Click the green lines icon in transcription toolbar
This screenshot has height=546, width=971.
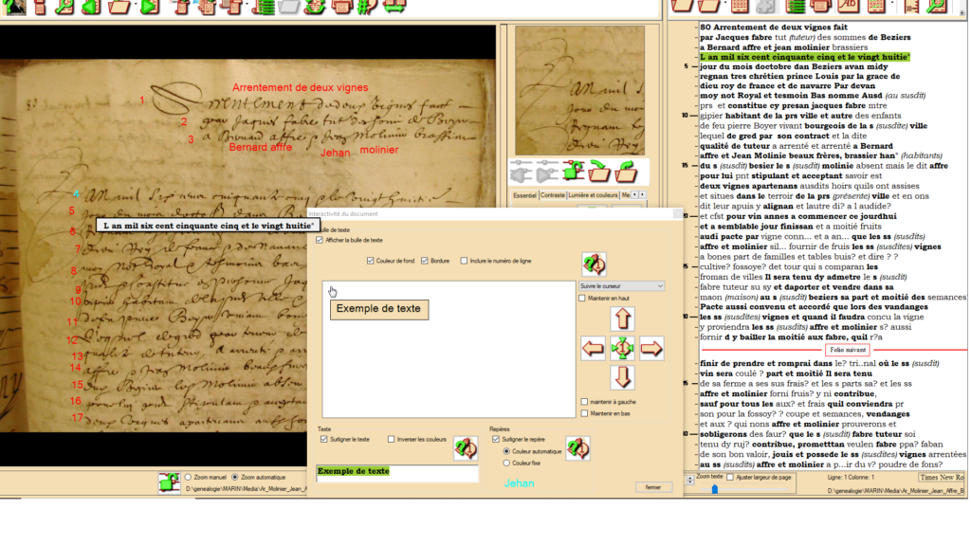796,7
